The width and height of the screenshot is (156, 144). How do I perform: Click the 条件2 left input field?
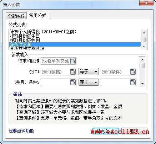(x=56, y=82)
